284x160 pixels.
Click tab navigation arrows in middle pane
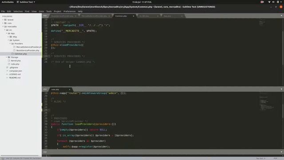point(44,89)
